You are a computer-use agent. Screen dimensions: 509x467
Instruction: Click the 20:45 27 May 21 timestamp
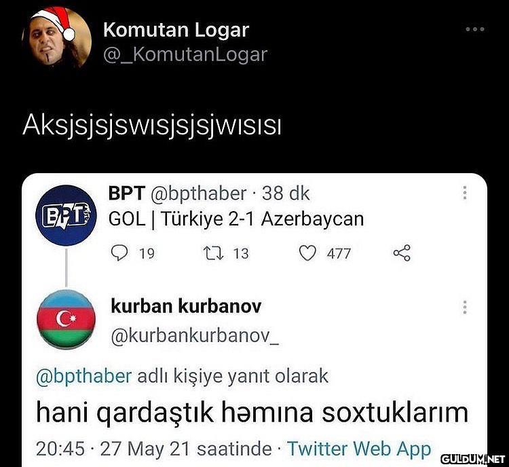tap(154, 449)
